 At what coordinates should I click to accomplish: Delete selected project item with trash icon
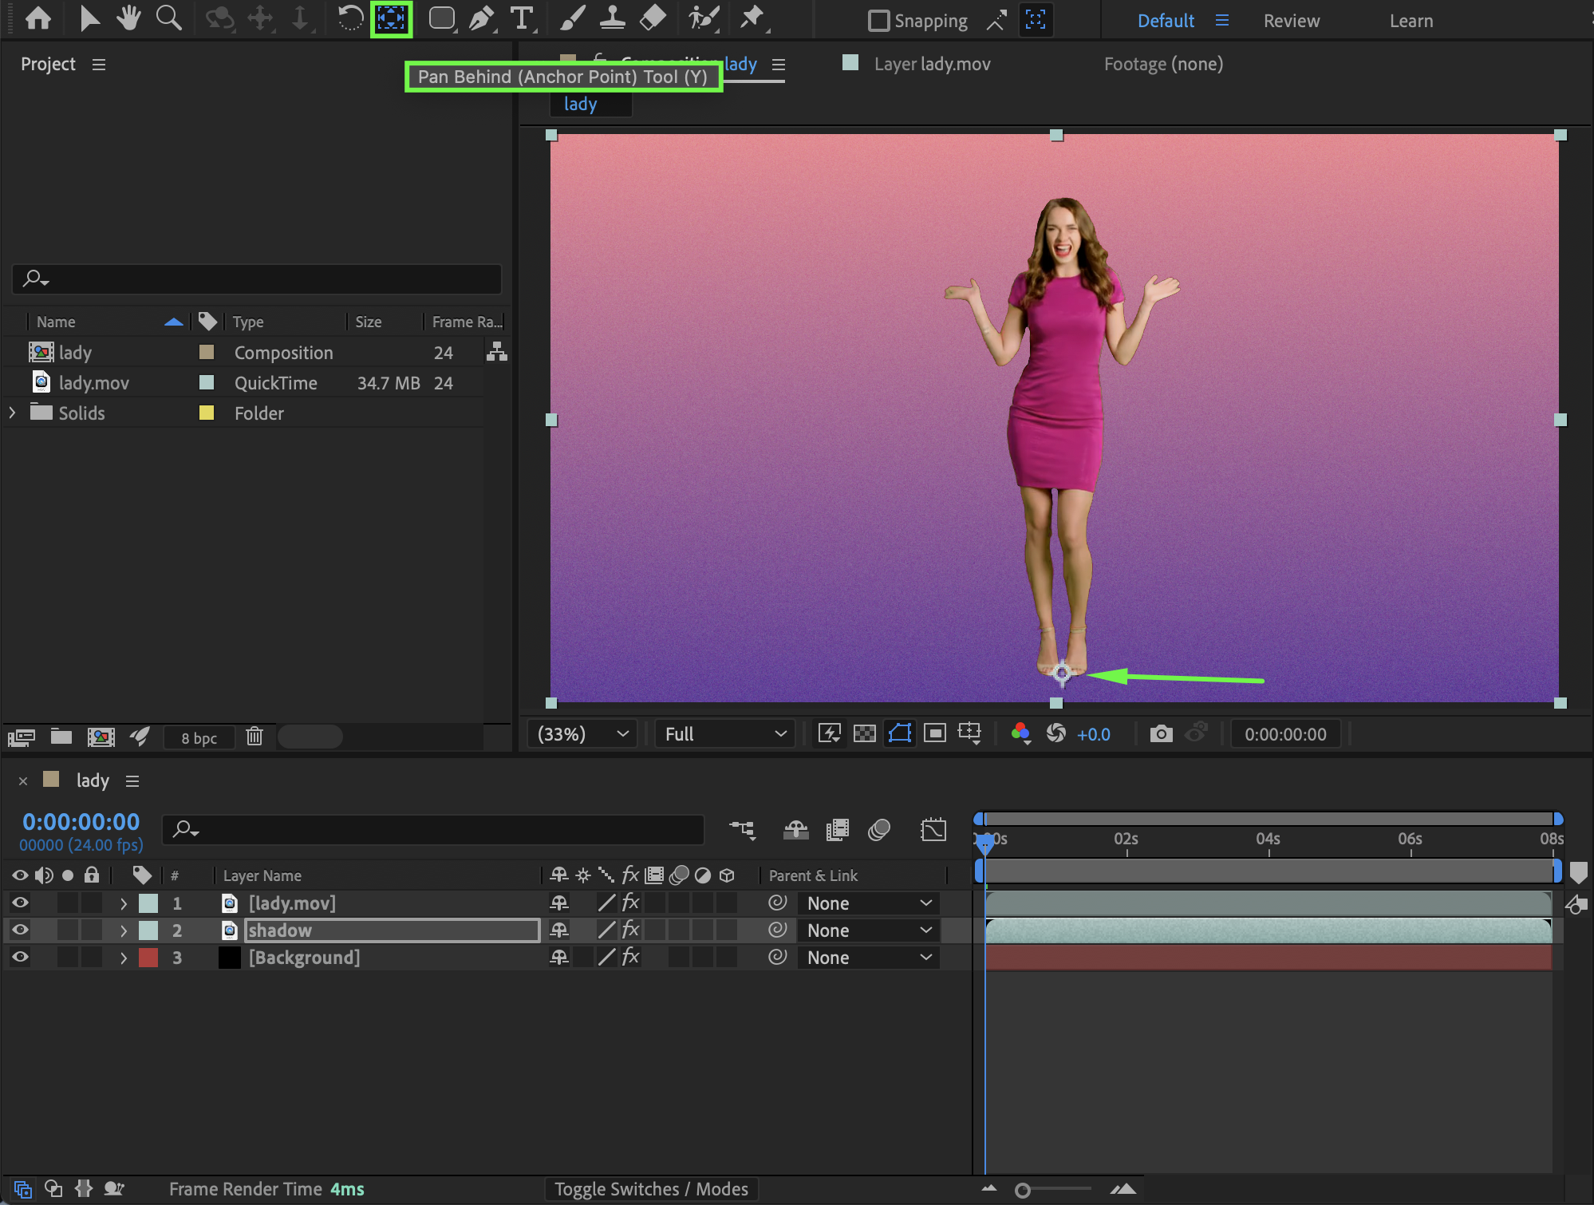tap(254, 737)
